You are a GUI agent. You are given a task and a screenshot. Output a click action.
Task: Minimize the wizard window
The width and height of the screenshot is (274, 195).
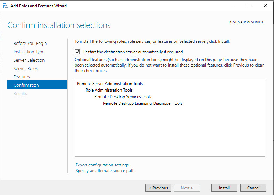[233, 6]
